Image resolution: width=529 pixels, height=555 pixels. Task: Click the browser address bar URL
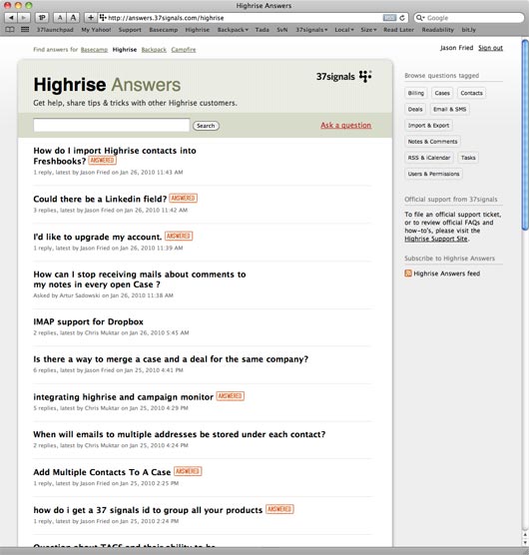click(166, 18)
